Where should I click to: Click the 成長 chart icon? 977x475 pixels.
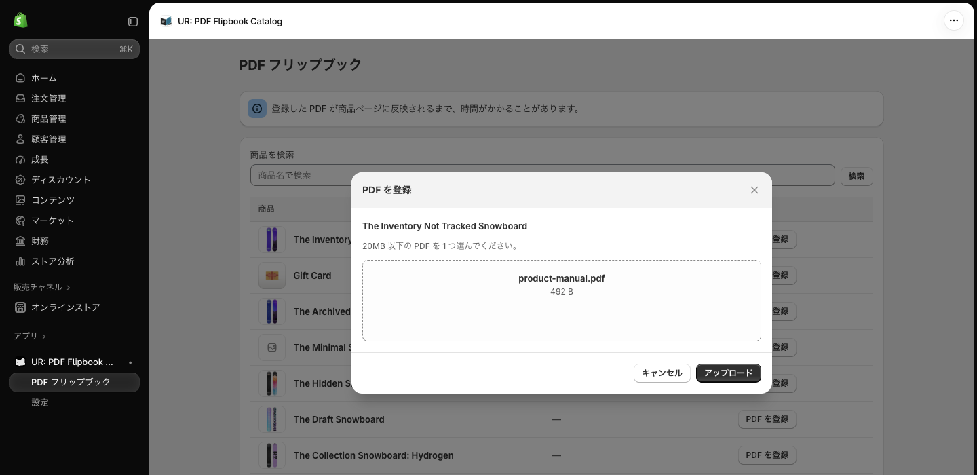[20, 159]
